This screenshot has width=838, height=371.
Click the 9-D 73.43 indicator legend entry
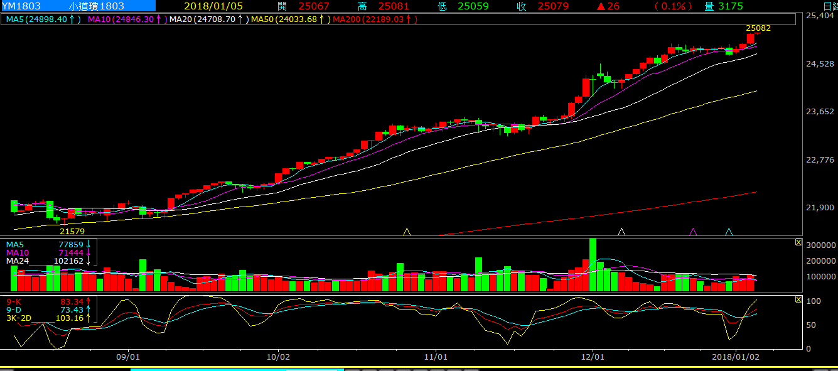coord(48,309)
